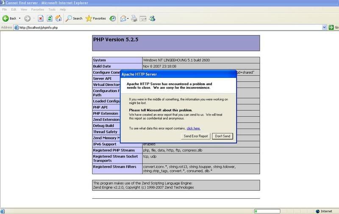Go to the Home page
339x214 pixels.
tap(58, 18)
